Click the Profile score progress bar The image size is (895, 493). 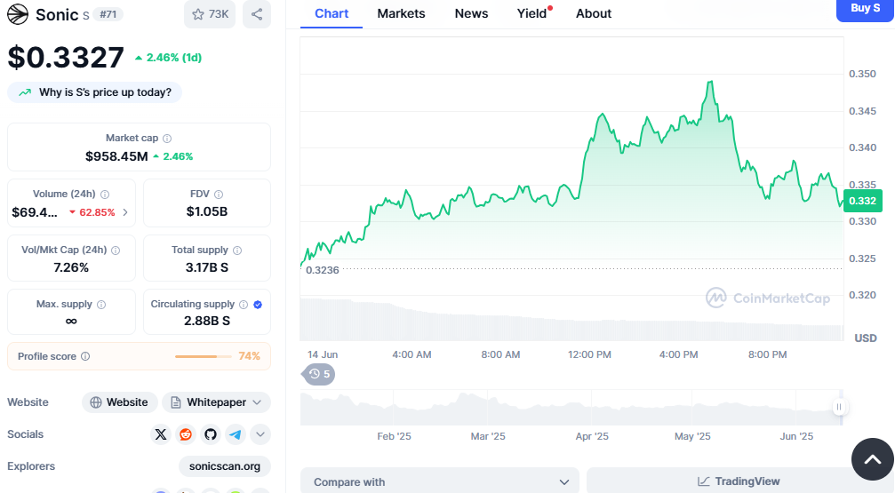(x=204, y=356)
